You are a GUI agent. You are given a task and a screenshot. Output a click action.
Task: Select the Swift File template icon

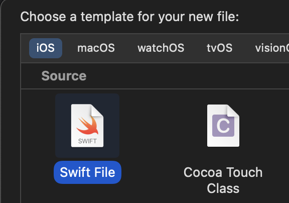tap(87, 126)
